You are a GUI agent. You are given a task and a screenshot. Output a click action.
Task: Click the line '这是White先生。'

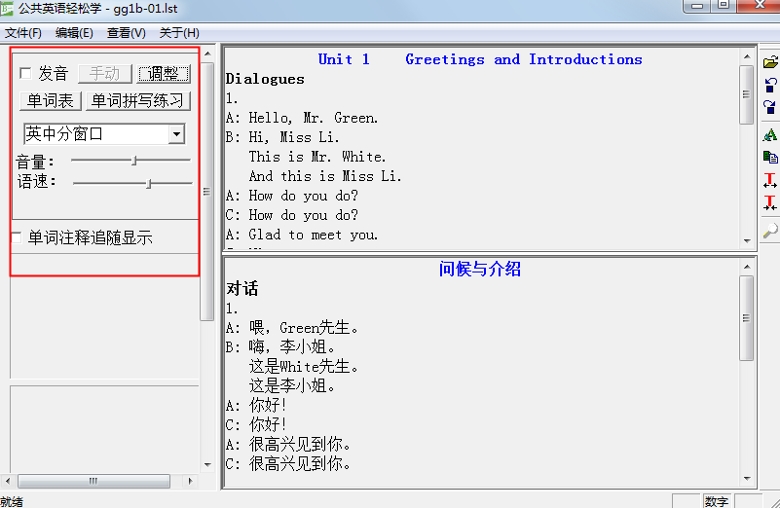coord(304,366)
